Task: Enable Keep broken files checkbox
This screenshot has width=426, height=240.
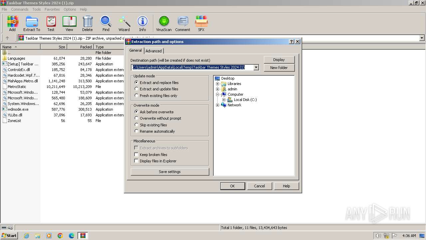Action: coord(136,155)
